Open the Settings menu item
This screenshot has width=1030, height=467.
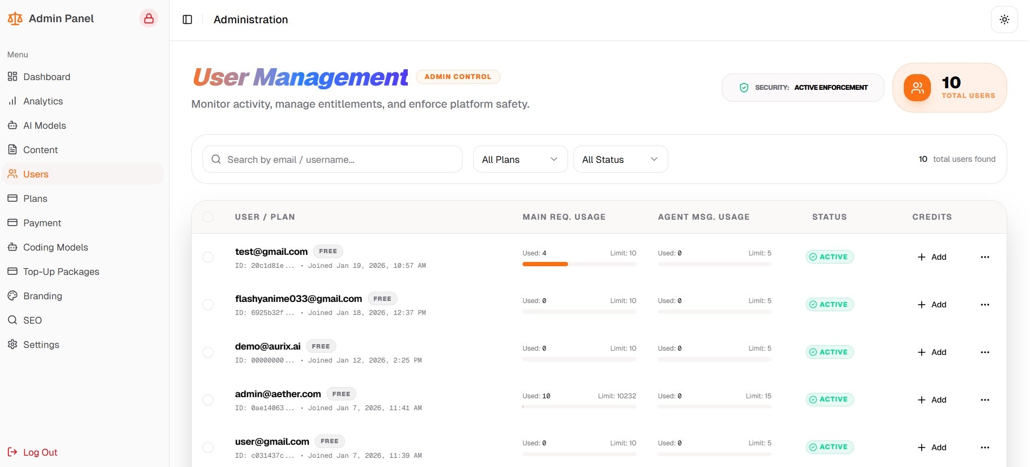click(x=83, y=344)
